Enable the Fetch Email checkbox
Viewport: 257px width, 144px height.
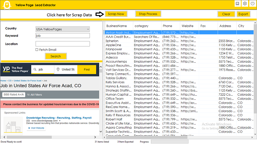tap(37, 49)
